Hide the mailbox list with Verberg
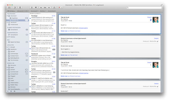 point(11,11)
